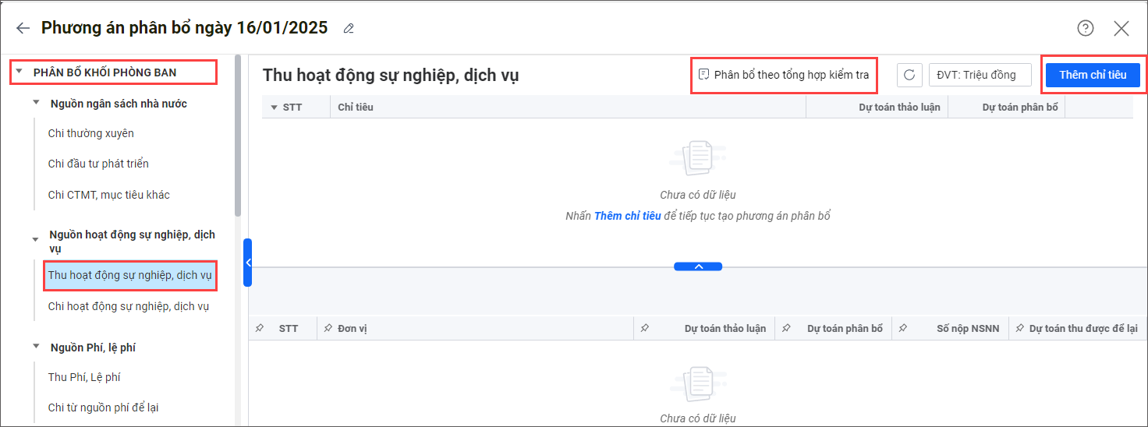Collapse Nguồn ngân sách nhà nước group
The width and height of the screenshot is (1148, 427).
pos(36,104)
